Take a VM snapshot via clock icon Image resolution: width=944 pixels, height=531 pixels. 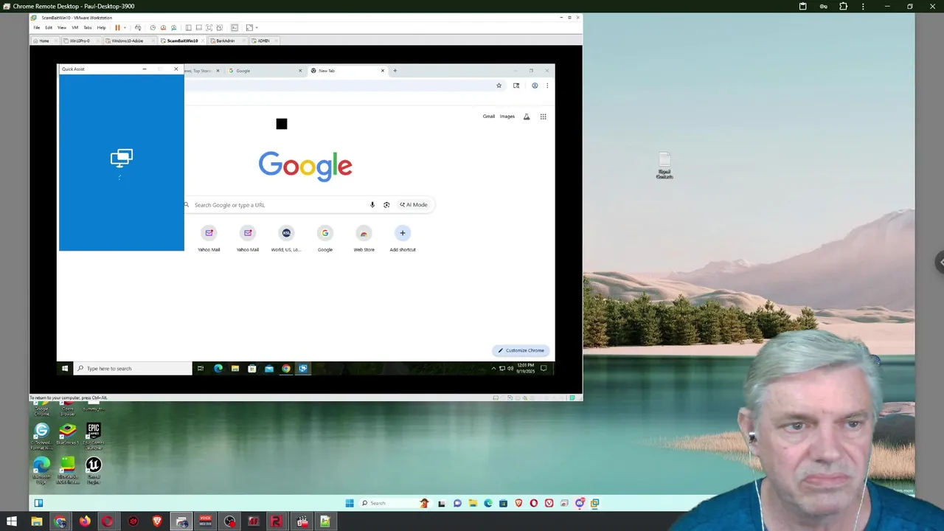(x=153, y=28)
